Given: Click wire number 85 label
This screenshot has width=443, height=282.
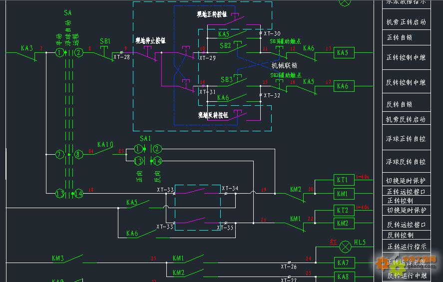Looking at the screenshot, I should (121, 151).
